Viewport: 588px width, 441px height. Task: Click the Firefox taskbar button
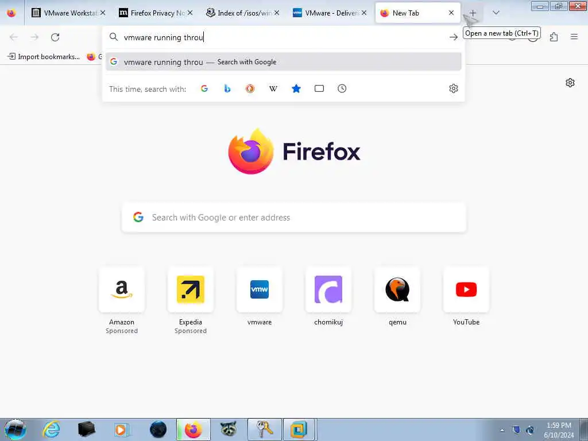point(194,430)
